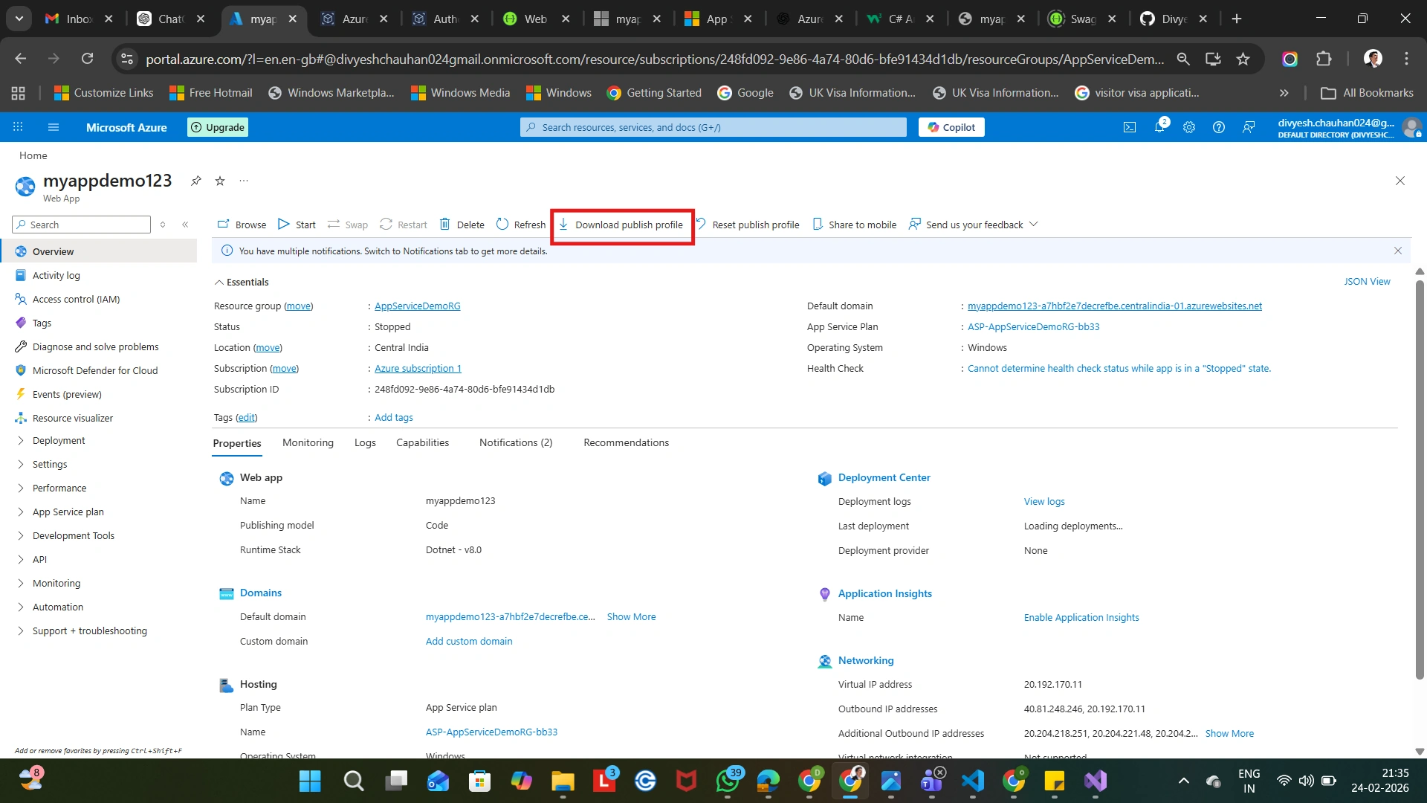Open the help question mark icon

pos(1219,127)
